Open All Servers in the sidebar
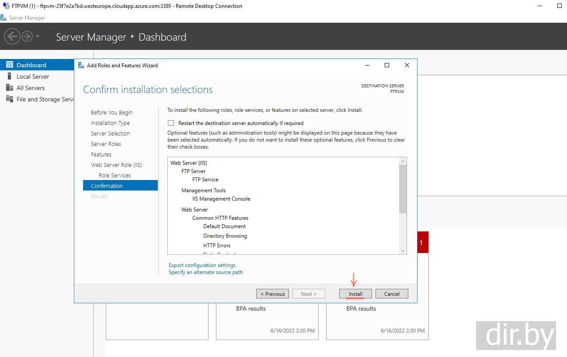Image resolution: width=567 pixels, height=357 pixels. (x=31, y=88)
